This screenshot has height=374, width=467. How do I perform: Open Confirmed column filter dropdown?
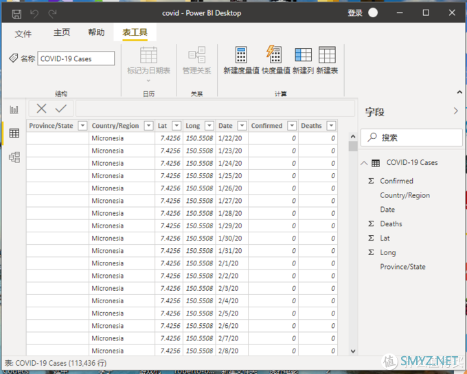point(292,126)
